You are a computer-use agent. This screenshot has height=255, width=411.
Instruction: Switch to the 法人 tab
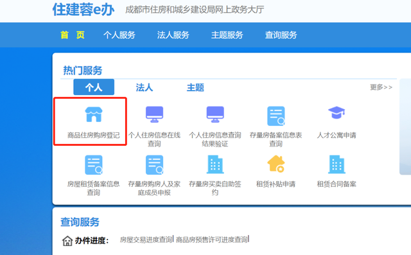pyautogui.click(x=144, y=87)
